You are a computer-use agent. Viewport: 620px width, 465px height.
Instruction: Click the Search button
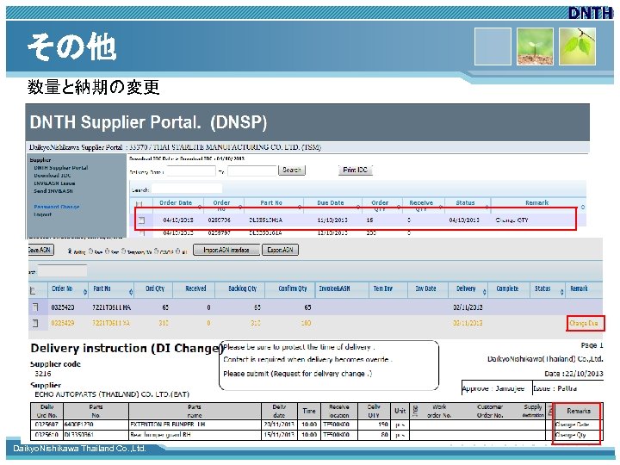292,170
